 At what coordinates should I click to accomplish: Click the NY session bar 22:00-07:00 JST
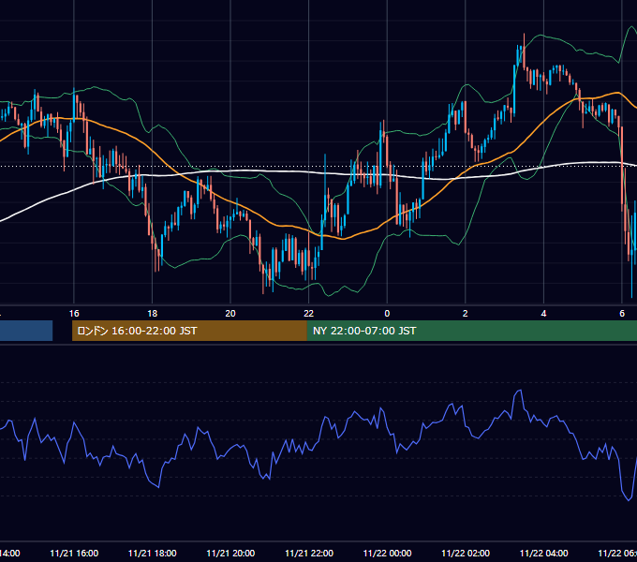click(471, 331)
